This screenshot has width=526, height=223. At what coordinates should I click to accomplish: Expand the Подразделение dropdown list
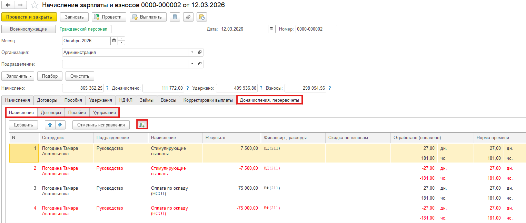click(192, 64)
